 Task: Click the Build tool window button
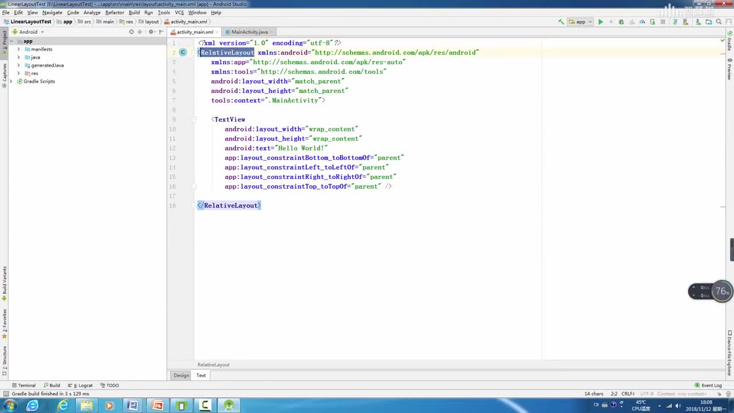point(52,385)
